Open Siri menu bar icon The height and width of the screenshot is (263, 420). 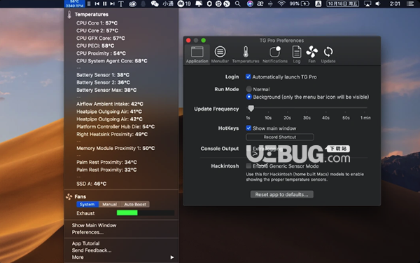point(250,4)
